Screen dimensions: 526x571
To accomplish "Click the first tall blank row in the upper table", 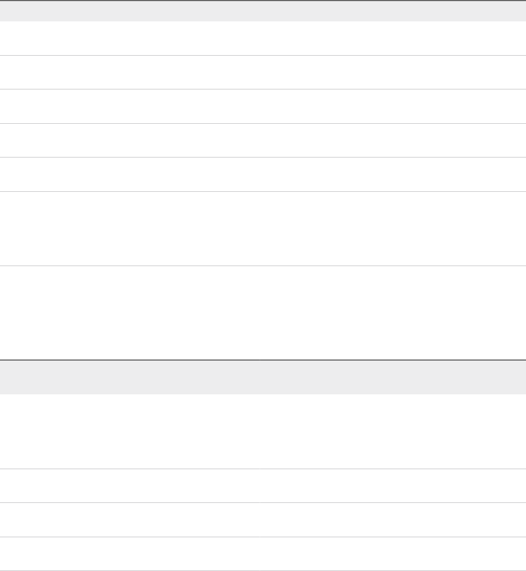I will click(263, 229).
